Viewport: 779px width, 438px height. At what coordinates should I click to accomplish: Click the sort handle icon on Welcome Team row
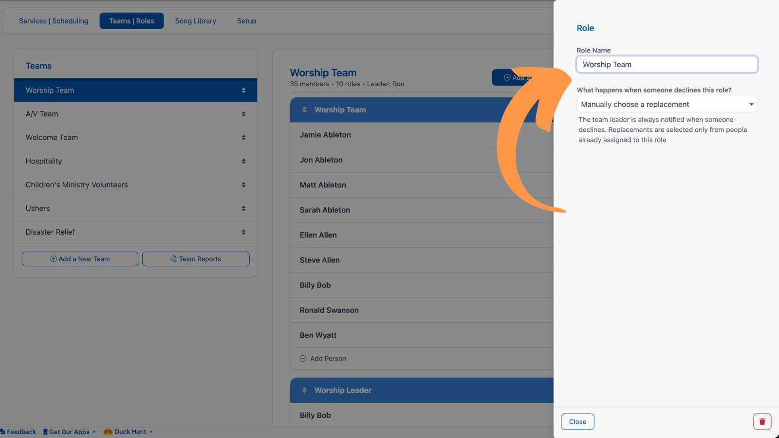[x=243, y=138]
